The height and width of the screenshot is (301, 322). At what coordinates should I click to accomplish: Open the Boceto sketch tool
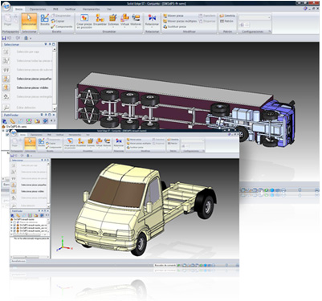44,19
